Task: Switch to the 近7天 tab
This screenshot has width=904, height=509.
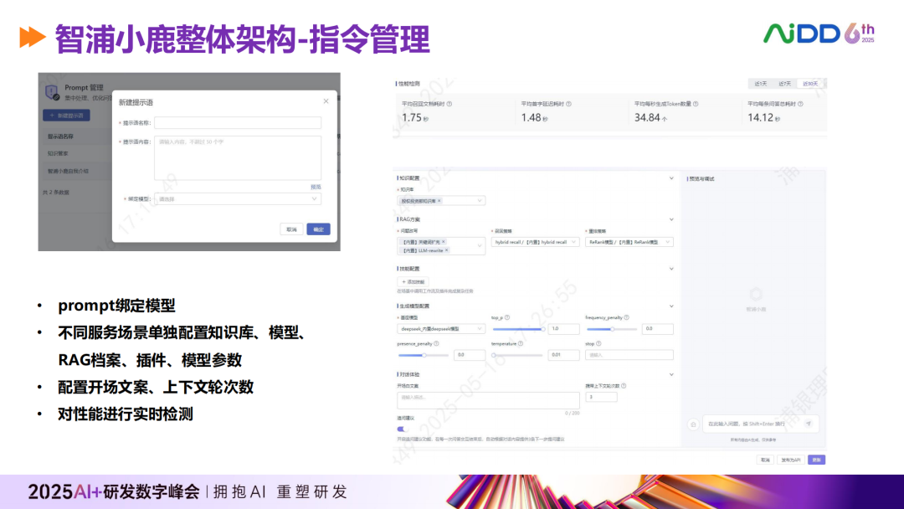Action: [x=785, y=84]
